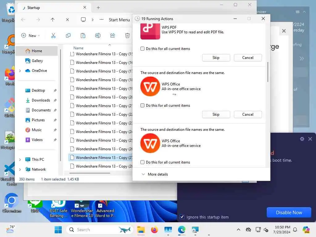Expand the address bar path chevron

93,19
